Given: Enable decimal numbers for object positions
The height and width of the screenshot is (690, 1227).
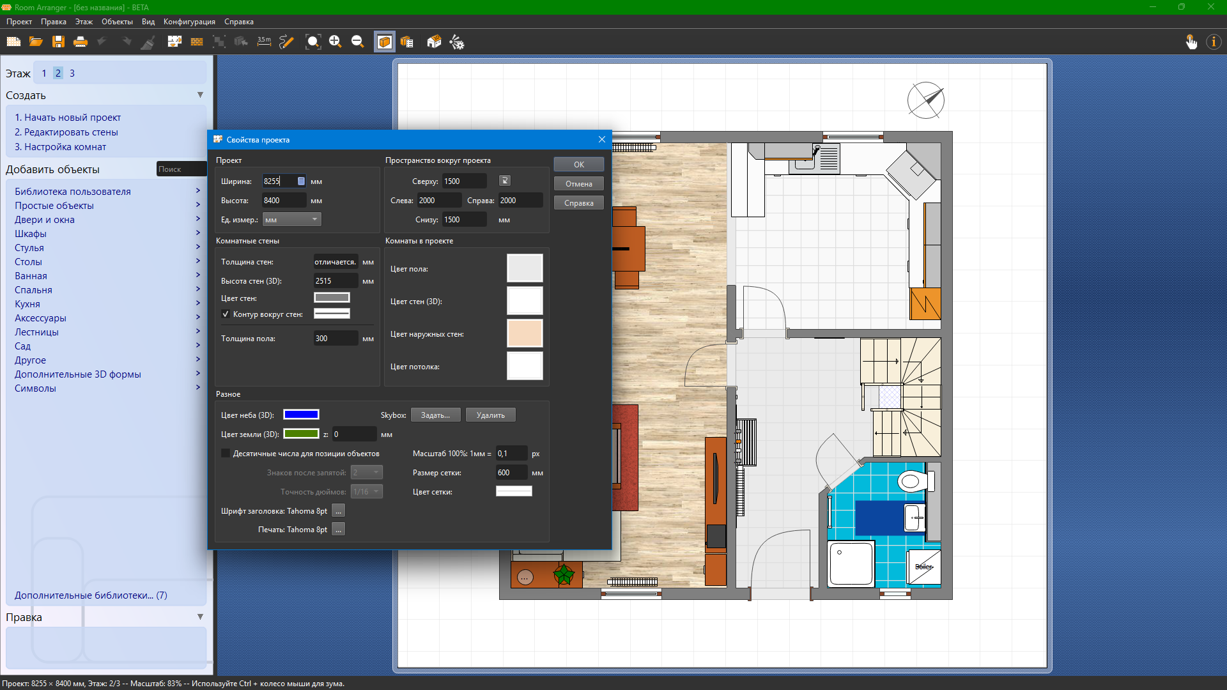Looking at the screenshot, I should (x=226, y=454).
